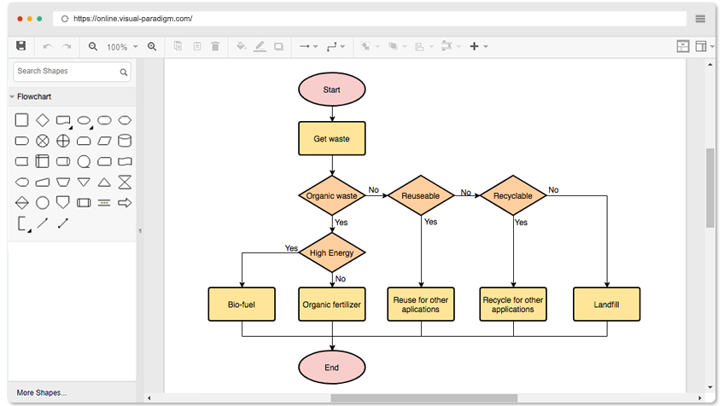Open the connector arrow style dropdown
Image resolution: width=724 pixels, height=406 pixels.
pyautogui.click(x=308, y=46)
